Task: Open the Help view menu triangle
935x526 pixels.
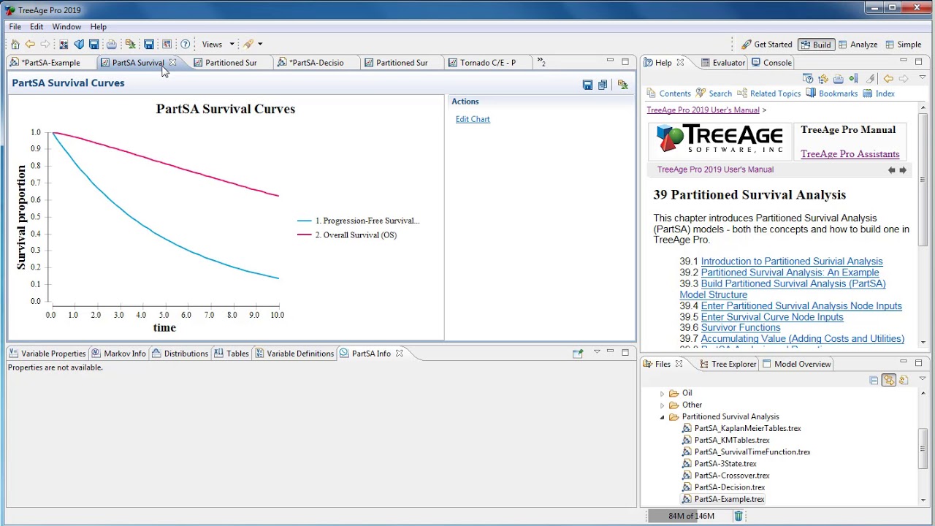Action: 922,78
